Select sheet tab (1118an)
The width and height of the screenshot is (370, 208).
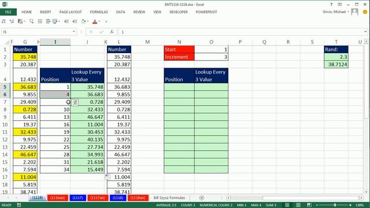pyautogui.click(x=138, y=198)
